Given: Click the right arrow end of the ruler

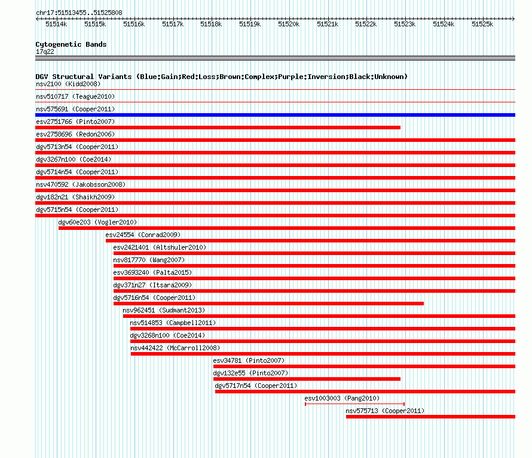Looking at the screenshot, I should [513, 19].
